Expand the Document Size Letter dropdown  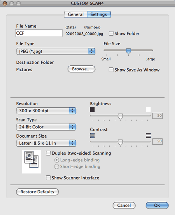coord(46,143)
